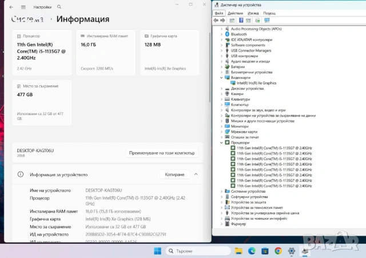Screen dimensions: 366x258
Task: Click Устройства за защита icon
Action: [x=227, y=202]
